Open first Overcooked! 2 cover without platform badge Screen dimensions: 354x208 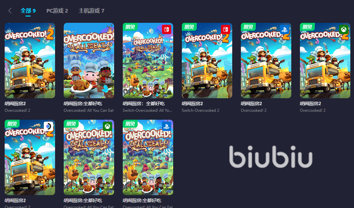[30, 60]
